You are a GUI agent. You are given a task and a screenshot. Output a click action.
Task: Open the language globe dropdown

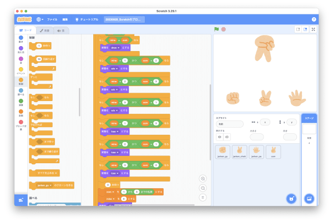(x=41, y=19)
